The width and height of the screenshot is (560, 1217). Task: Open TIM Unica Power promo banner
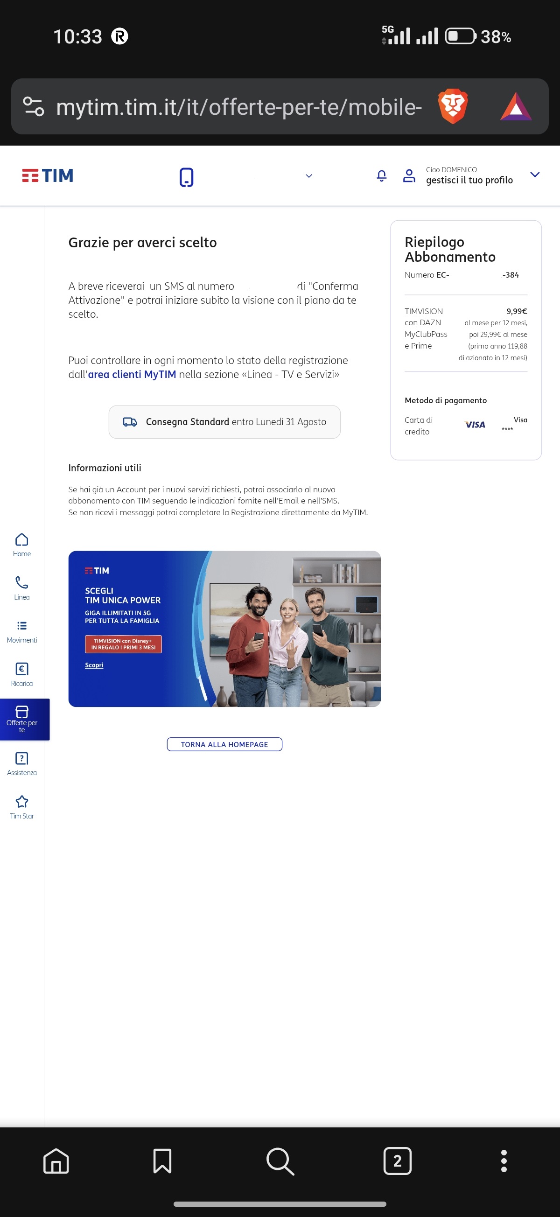click(x=224, y=629)
